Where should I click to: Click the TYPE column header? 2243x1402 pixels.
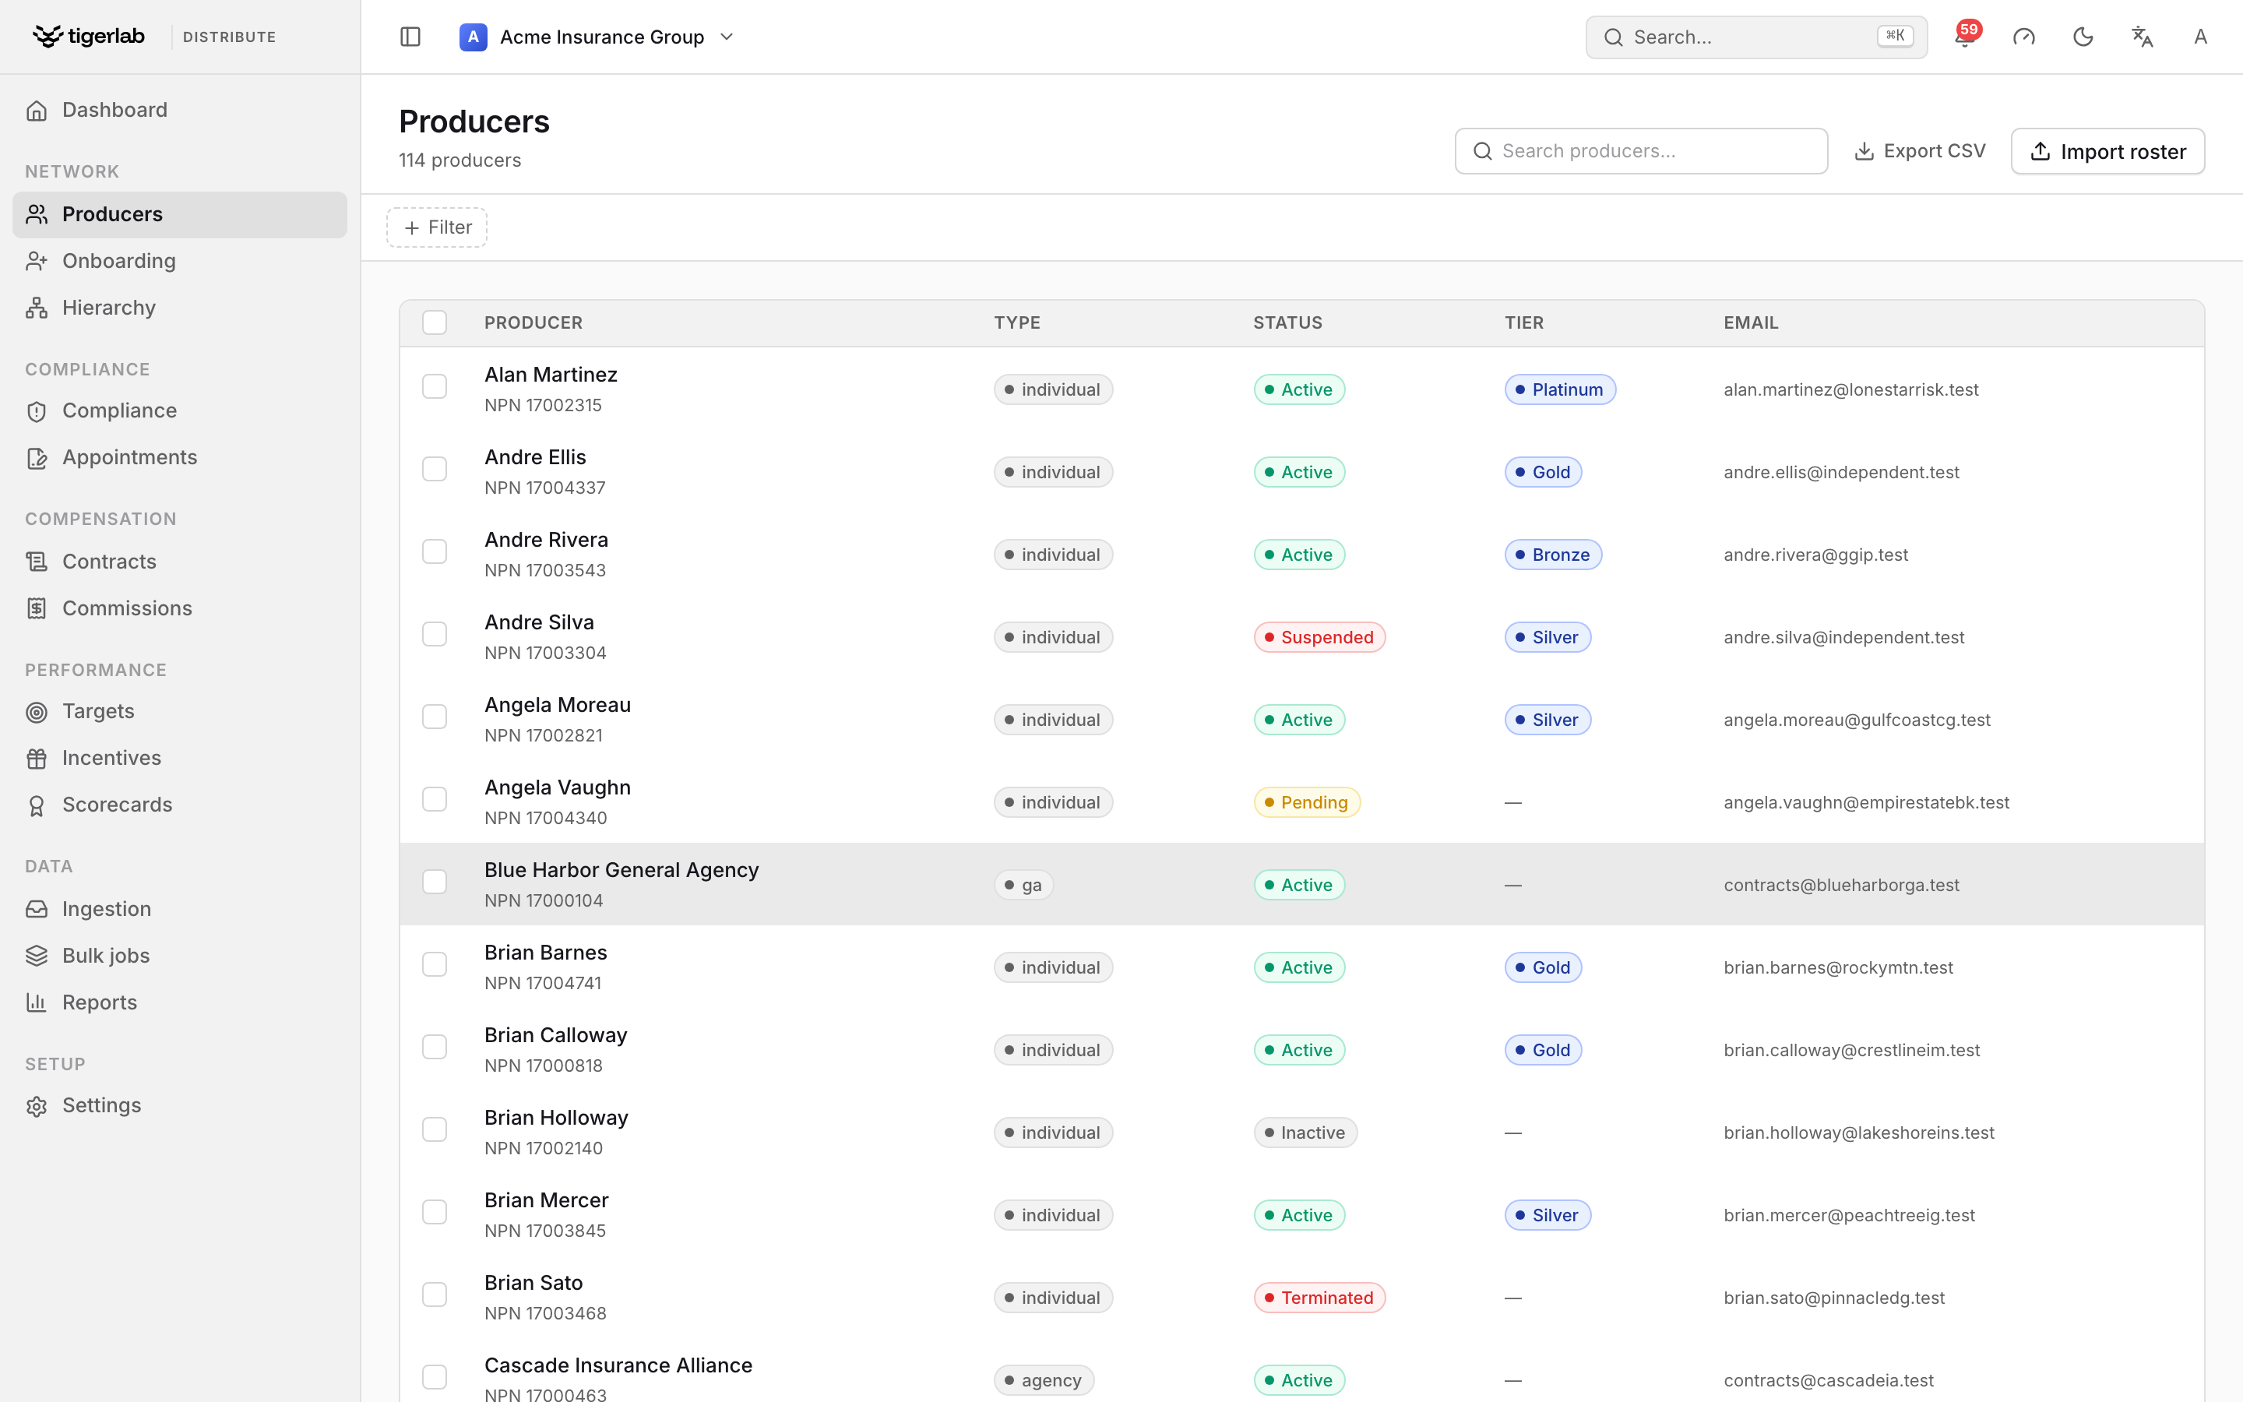(1017, 322)
